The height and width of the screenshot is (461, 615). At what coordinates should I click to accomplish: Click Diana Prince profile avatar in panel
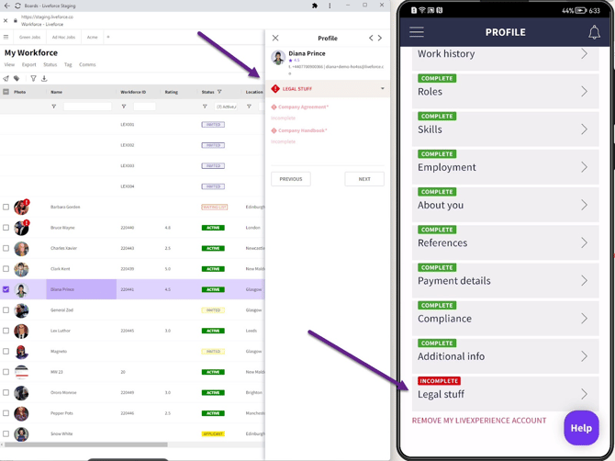click(278, 57)
